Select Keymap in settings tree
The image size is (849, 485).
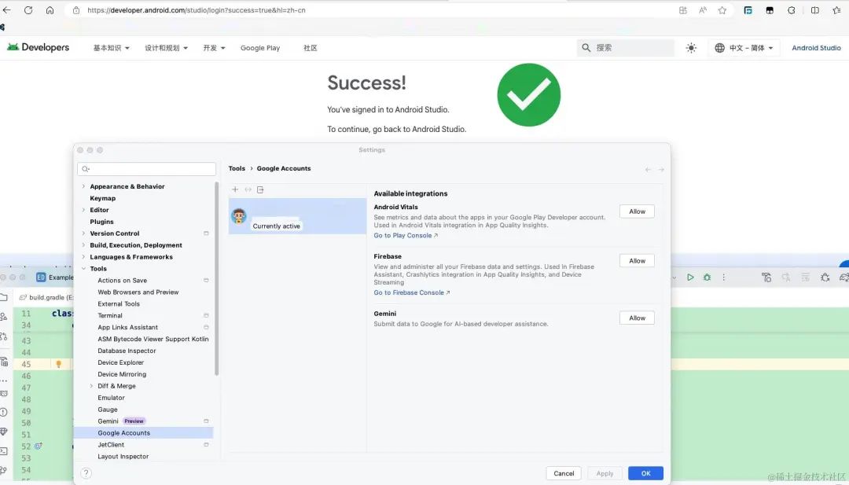103,198
